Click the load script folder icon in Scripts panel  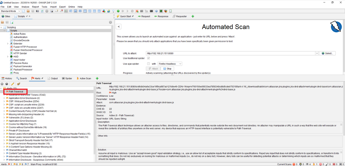coord(3,22)
